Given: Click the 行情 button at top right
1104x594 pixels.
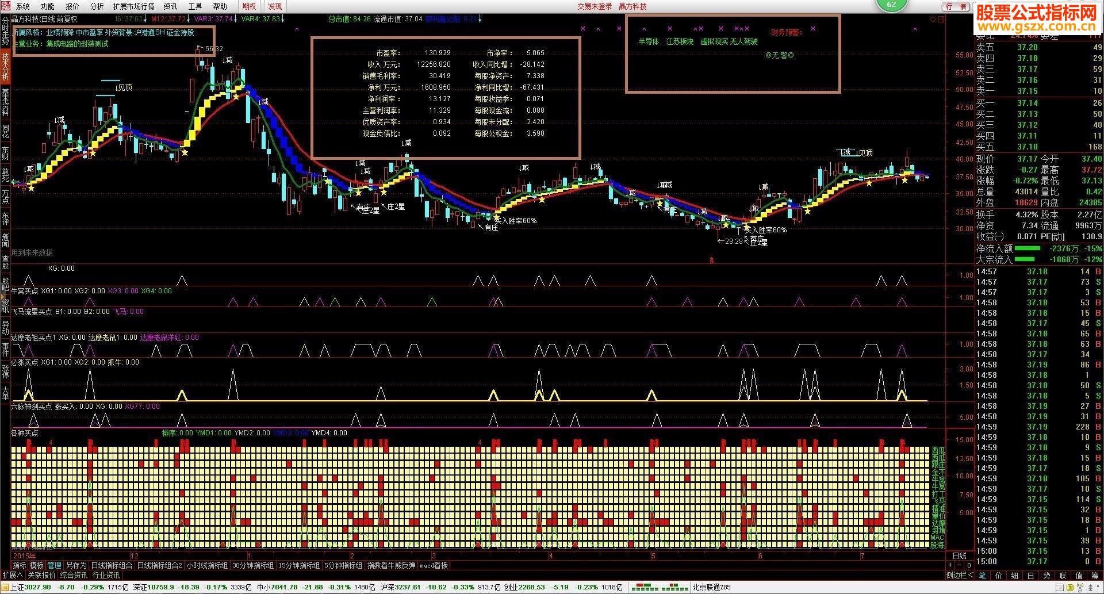Looking at the screenshot, I should tap(956, 6).
